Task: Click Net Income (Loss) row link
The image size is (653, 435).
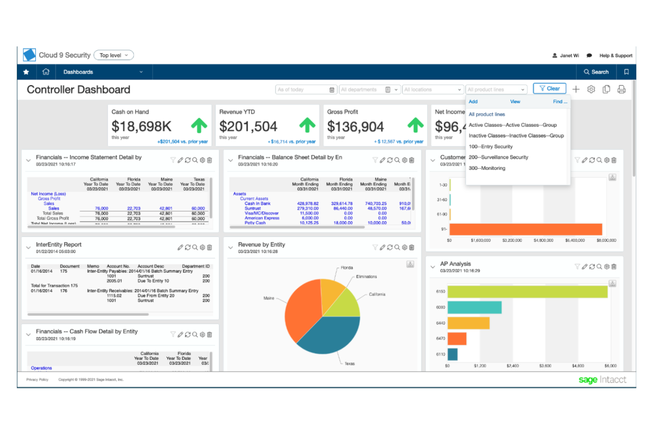Action: click(x=48, y=194)
